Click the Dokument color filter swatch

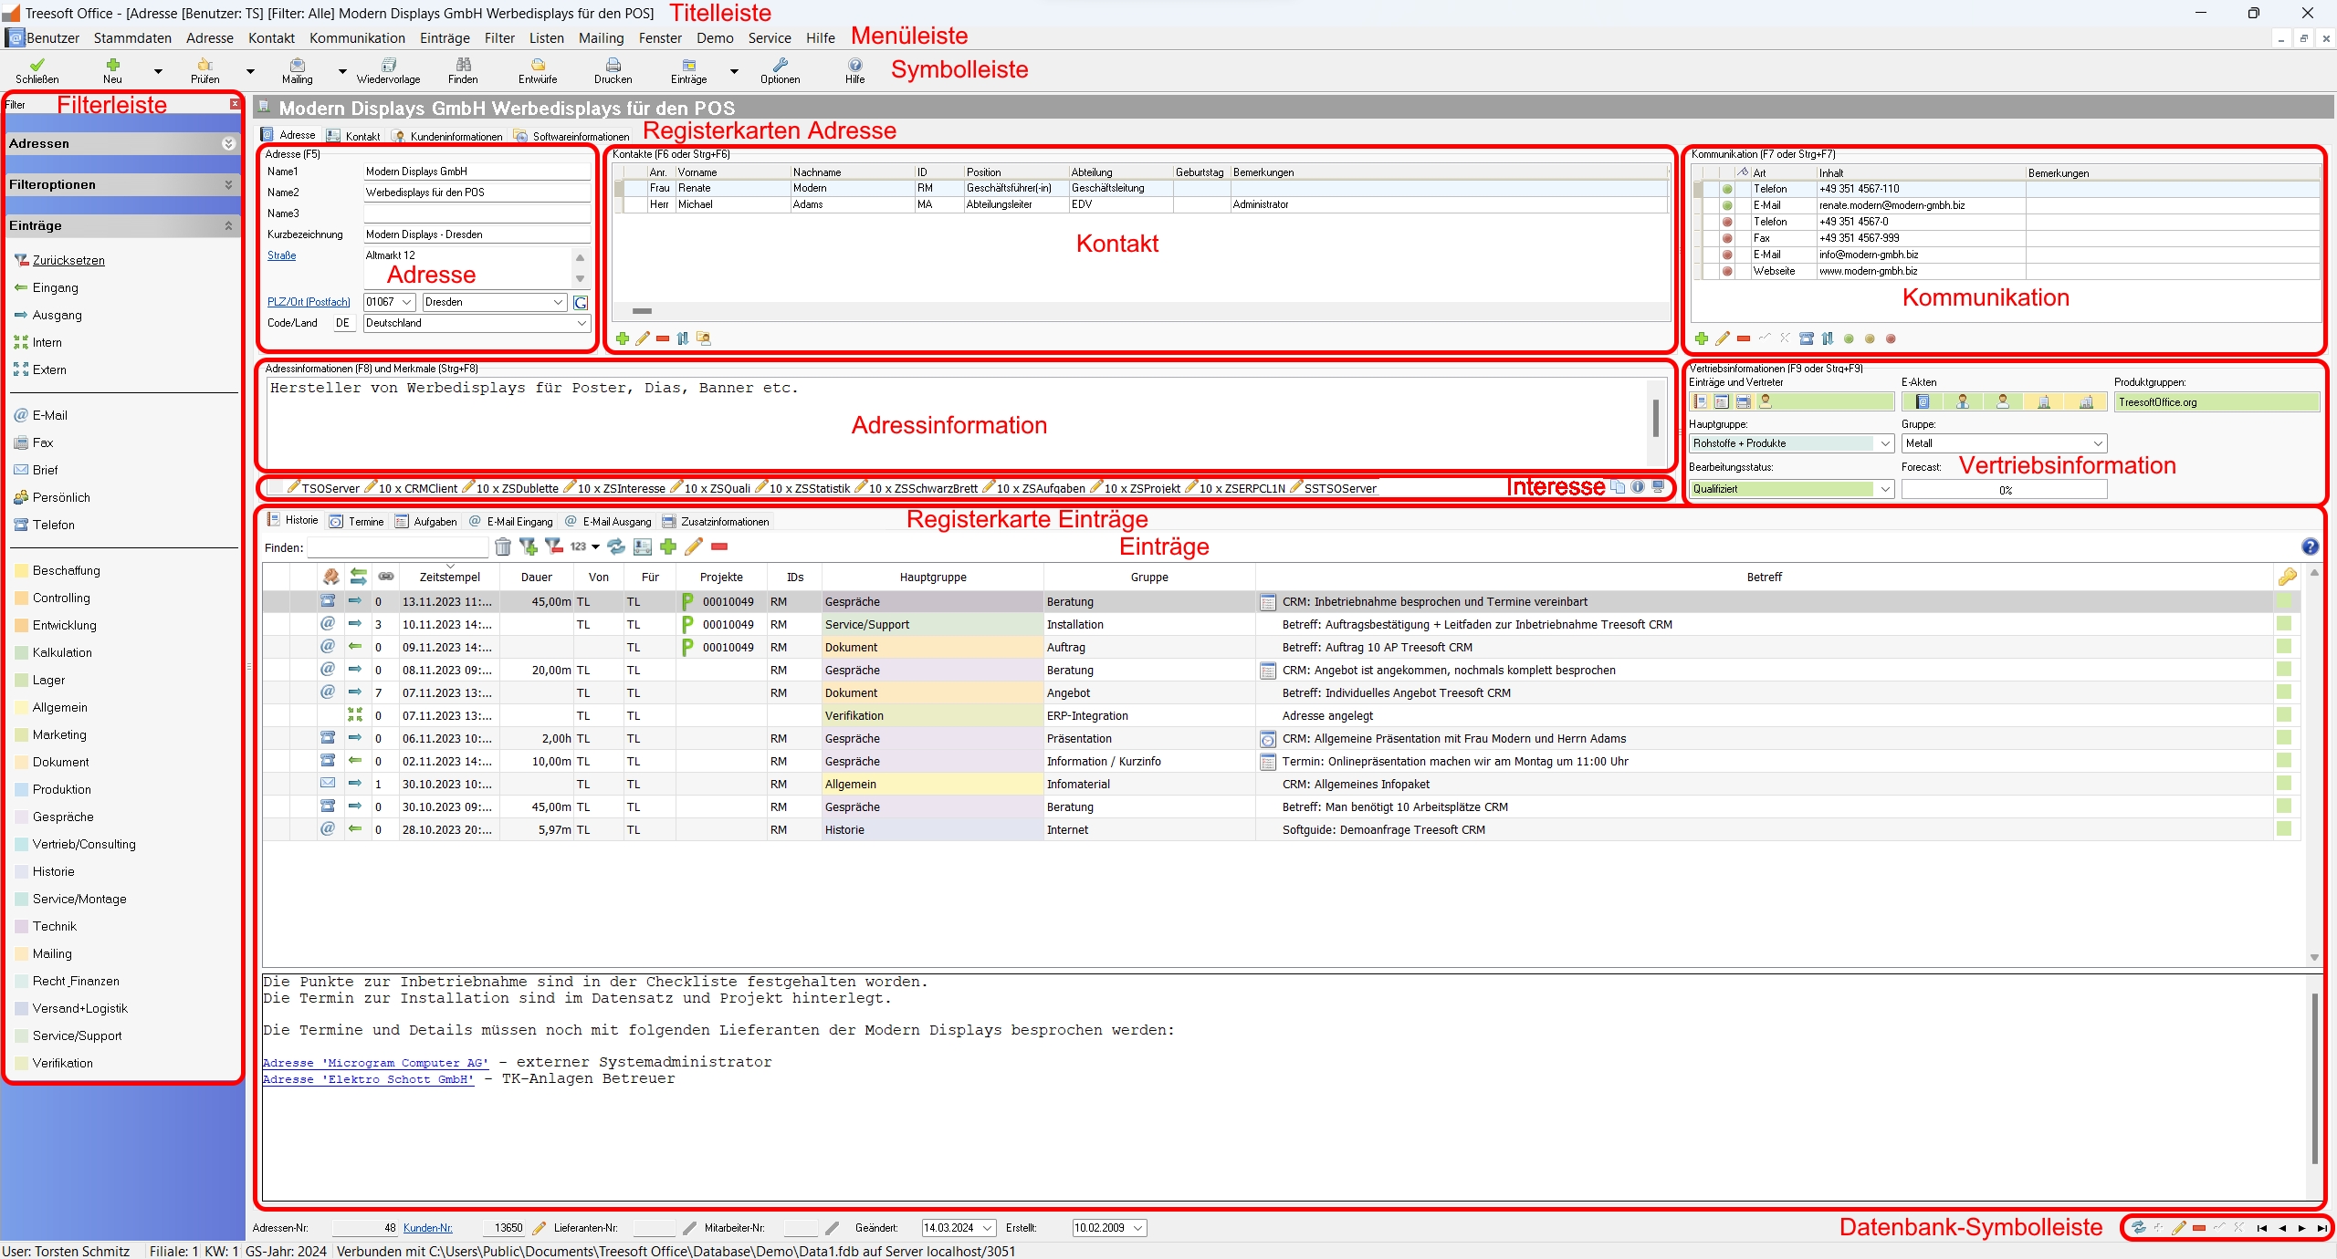(x=24, y=762)
